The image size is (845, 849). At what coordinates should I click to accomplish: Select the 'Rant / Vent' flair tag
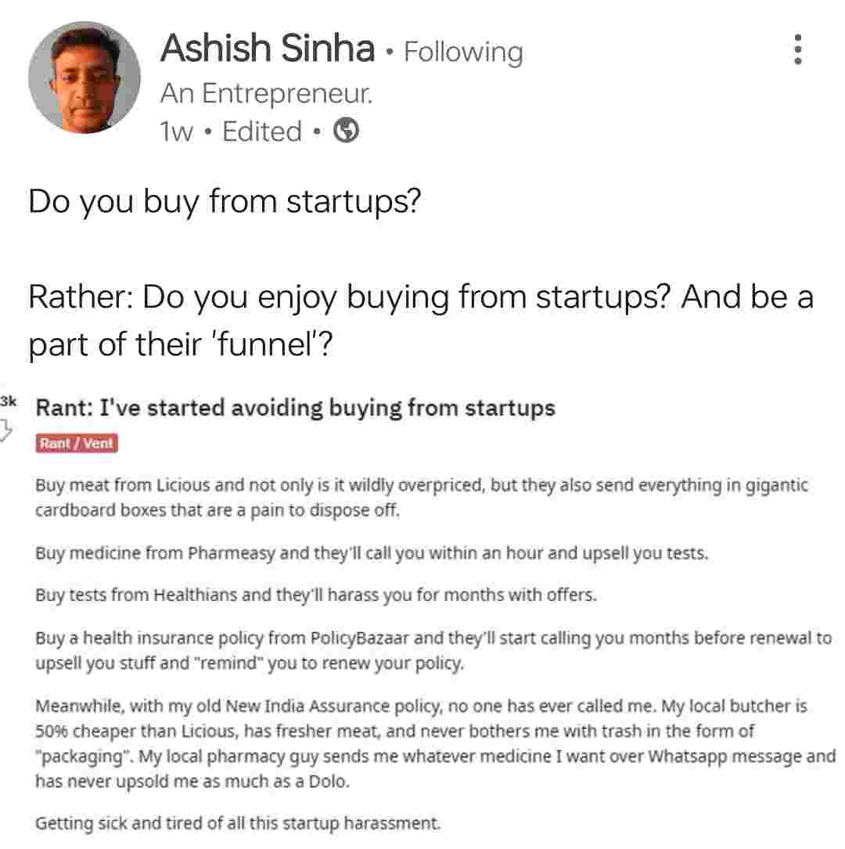pyautogui.click(x=77, y=444)
